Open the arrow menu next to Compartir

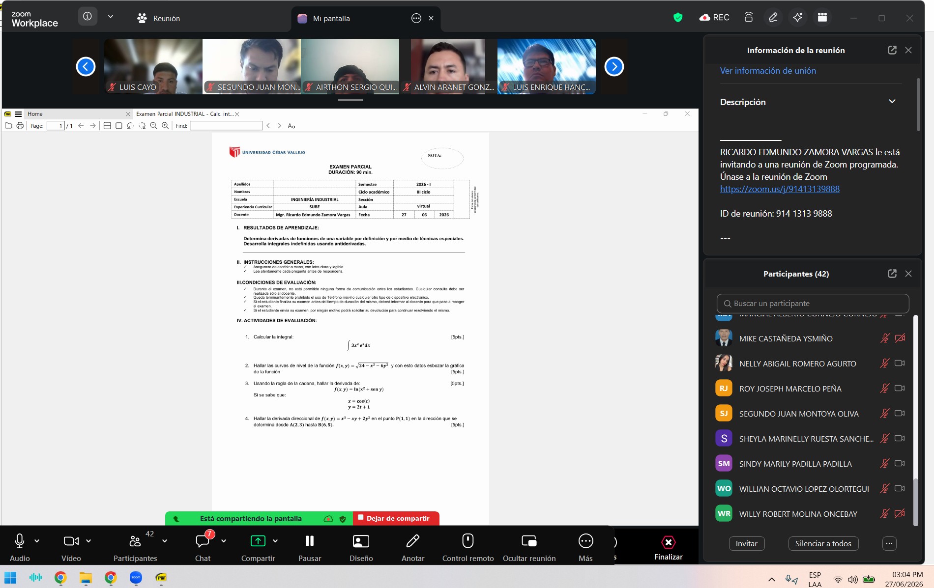click(275, 541)
